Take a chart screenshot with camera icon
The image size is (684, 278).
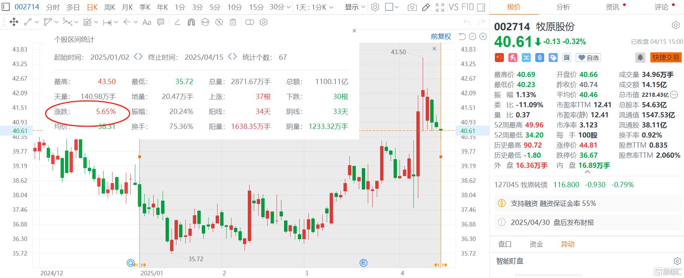(412, 7)
